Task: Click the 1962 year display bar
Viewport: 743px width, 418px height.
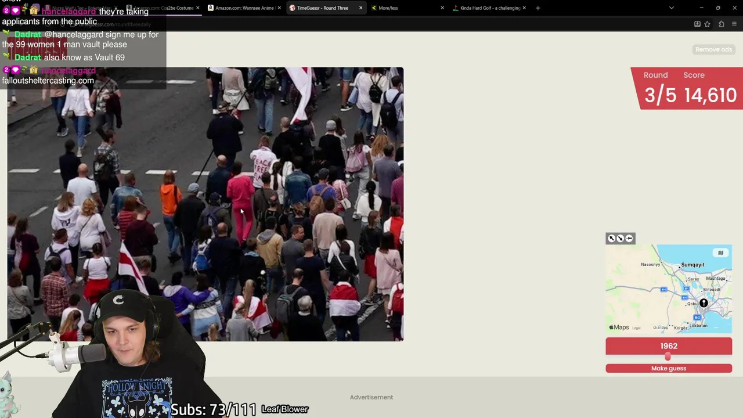Action: (x=669, y=346)
